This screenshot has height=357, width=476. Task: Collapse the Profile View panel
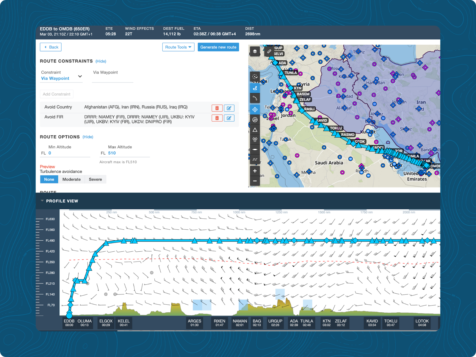tap(42, 201)
